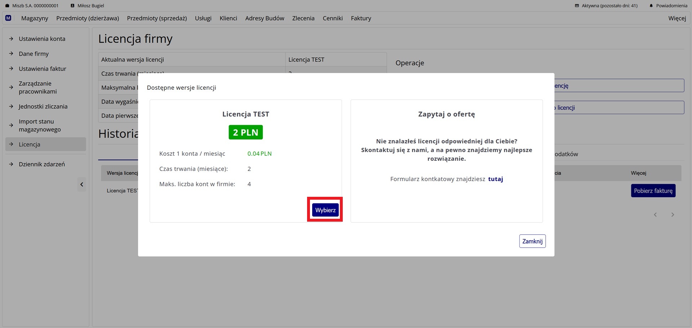Click the license status card icon
Image resolution: width=692 pixels, height=328 pixels.
point(577,6)
